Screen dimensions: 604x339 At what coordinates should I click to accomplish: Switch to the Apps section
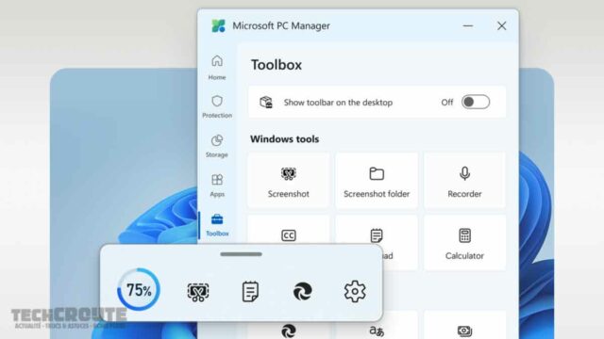(x=217, y=186)
